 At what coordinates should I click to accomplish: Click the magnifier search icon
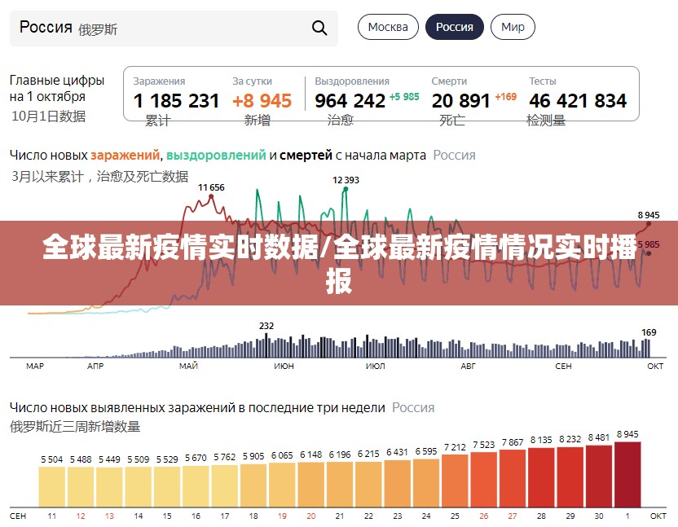(x=319, y=29)
